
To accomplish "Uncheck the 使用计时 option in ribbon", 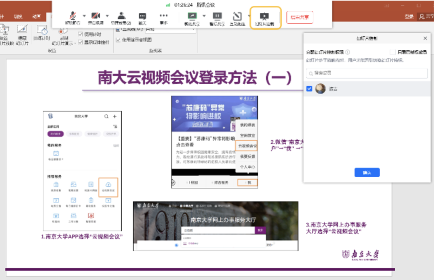I will point(80,34).
